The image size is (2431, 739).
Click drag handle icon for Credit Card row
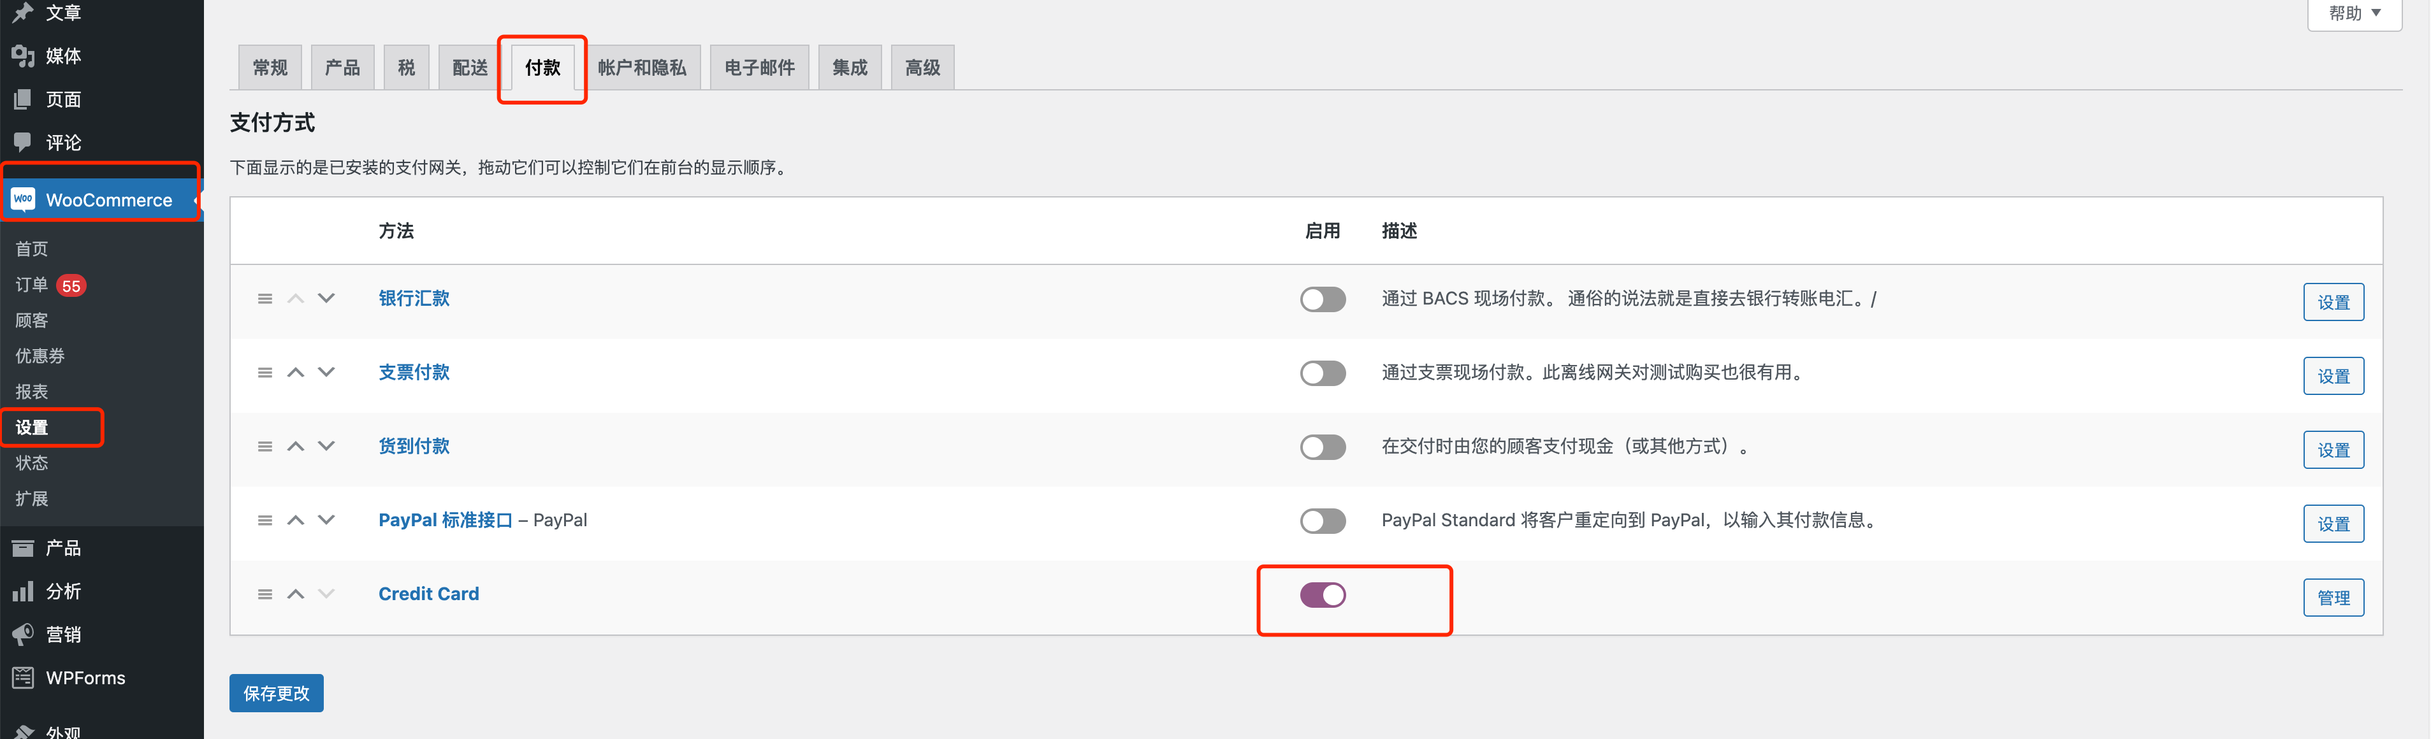pyautogui.click(x=265, y=594)
